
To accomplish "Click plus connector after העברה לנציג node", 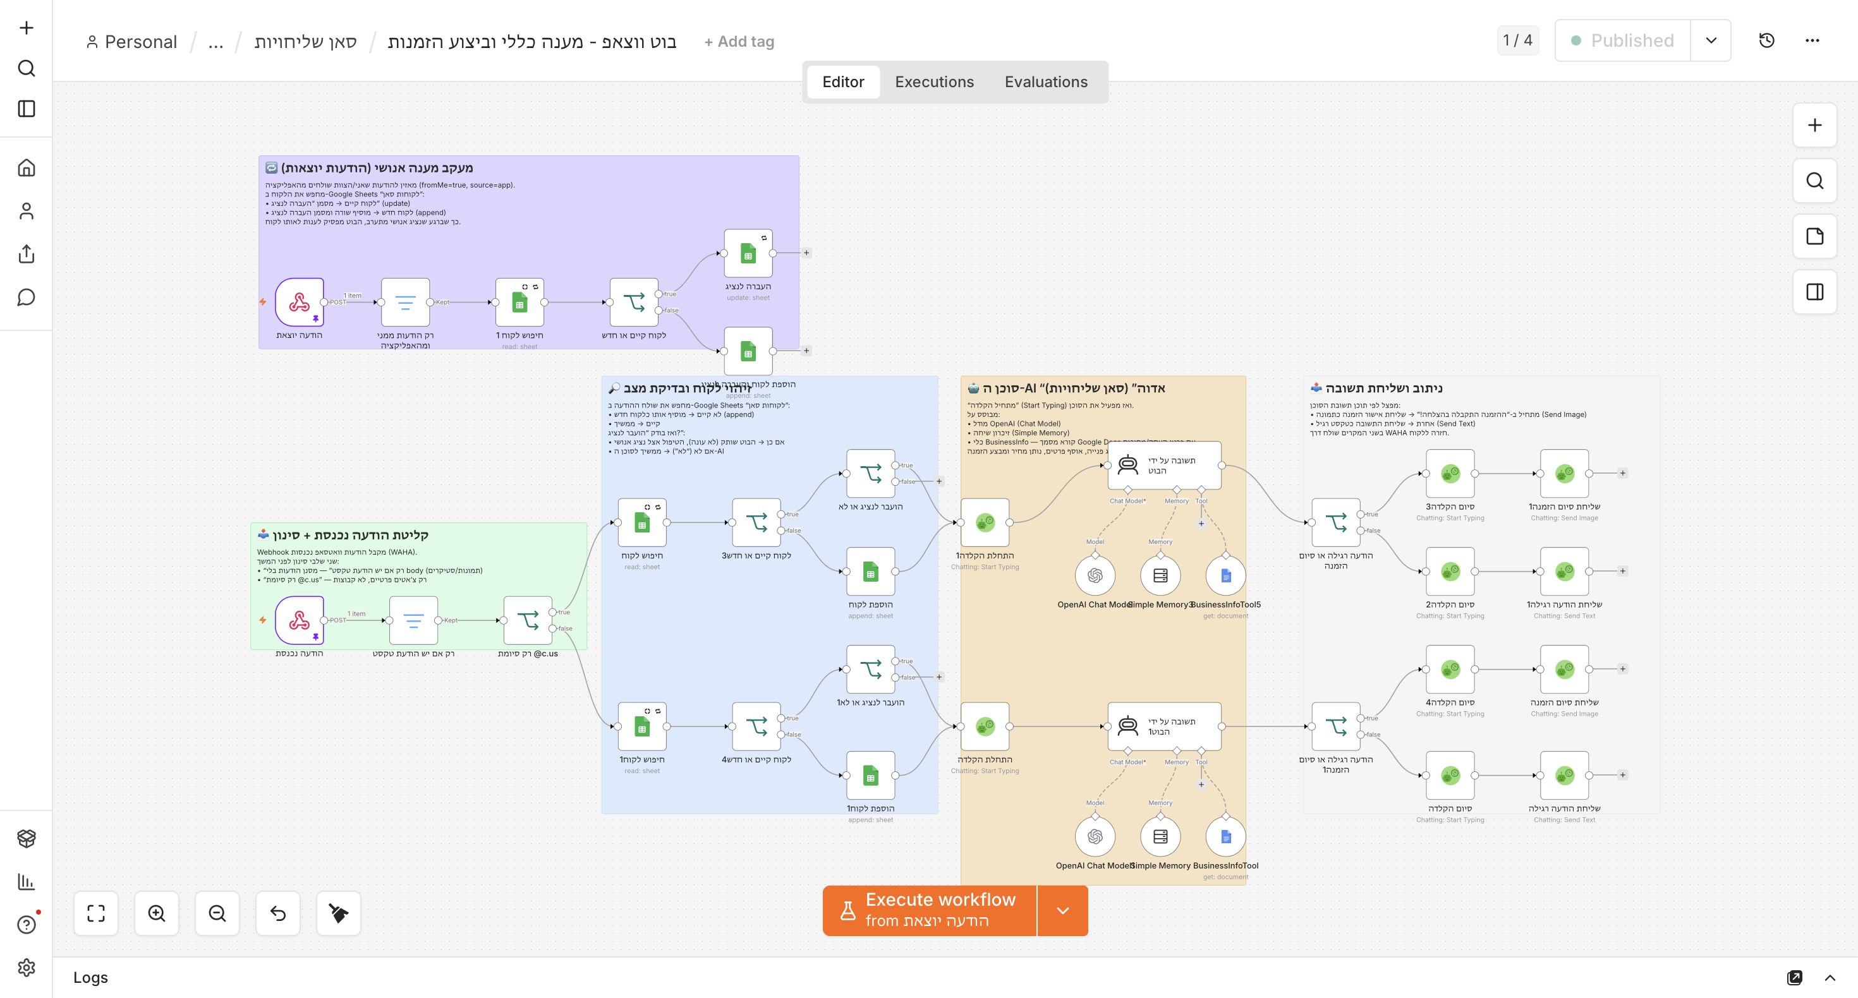I will click(x=806, y=253).
